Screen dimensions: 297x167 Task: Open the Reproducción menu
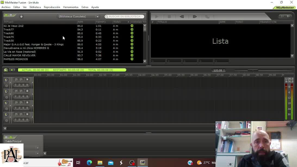(52, 7)
